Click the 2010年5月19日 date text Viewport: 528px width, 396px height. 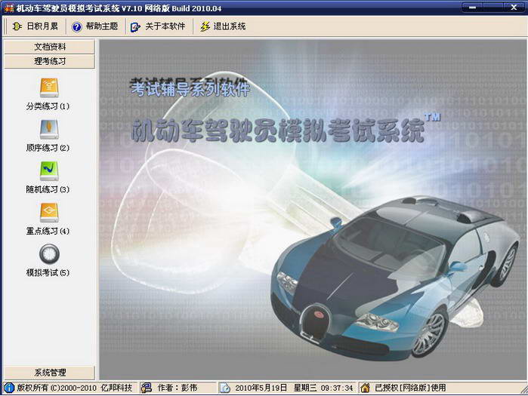(261, 388)
